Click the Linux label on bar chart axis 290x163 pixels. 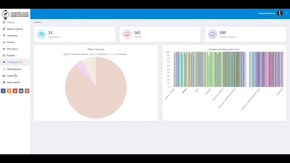coord(197,91)
